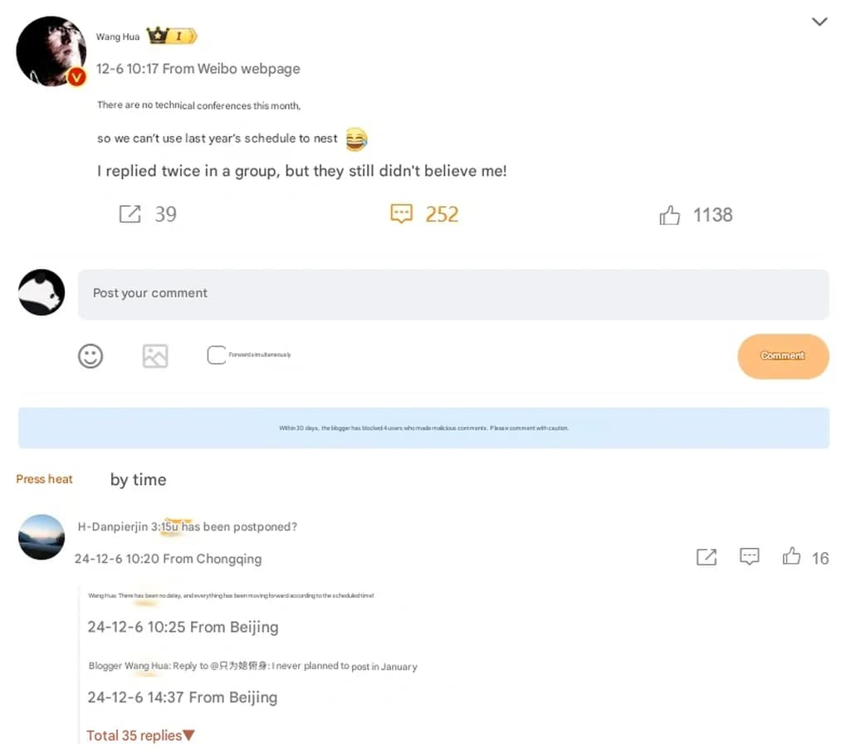Like the comment with 16 likes

pos(792,556)
